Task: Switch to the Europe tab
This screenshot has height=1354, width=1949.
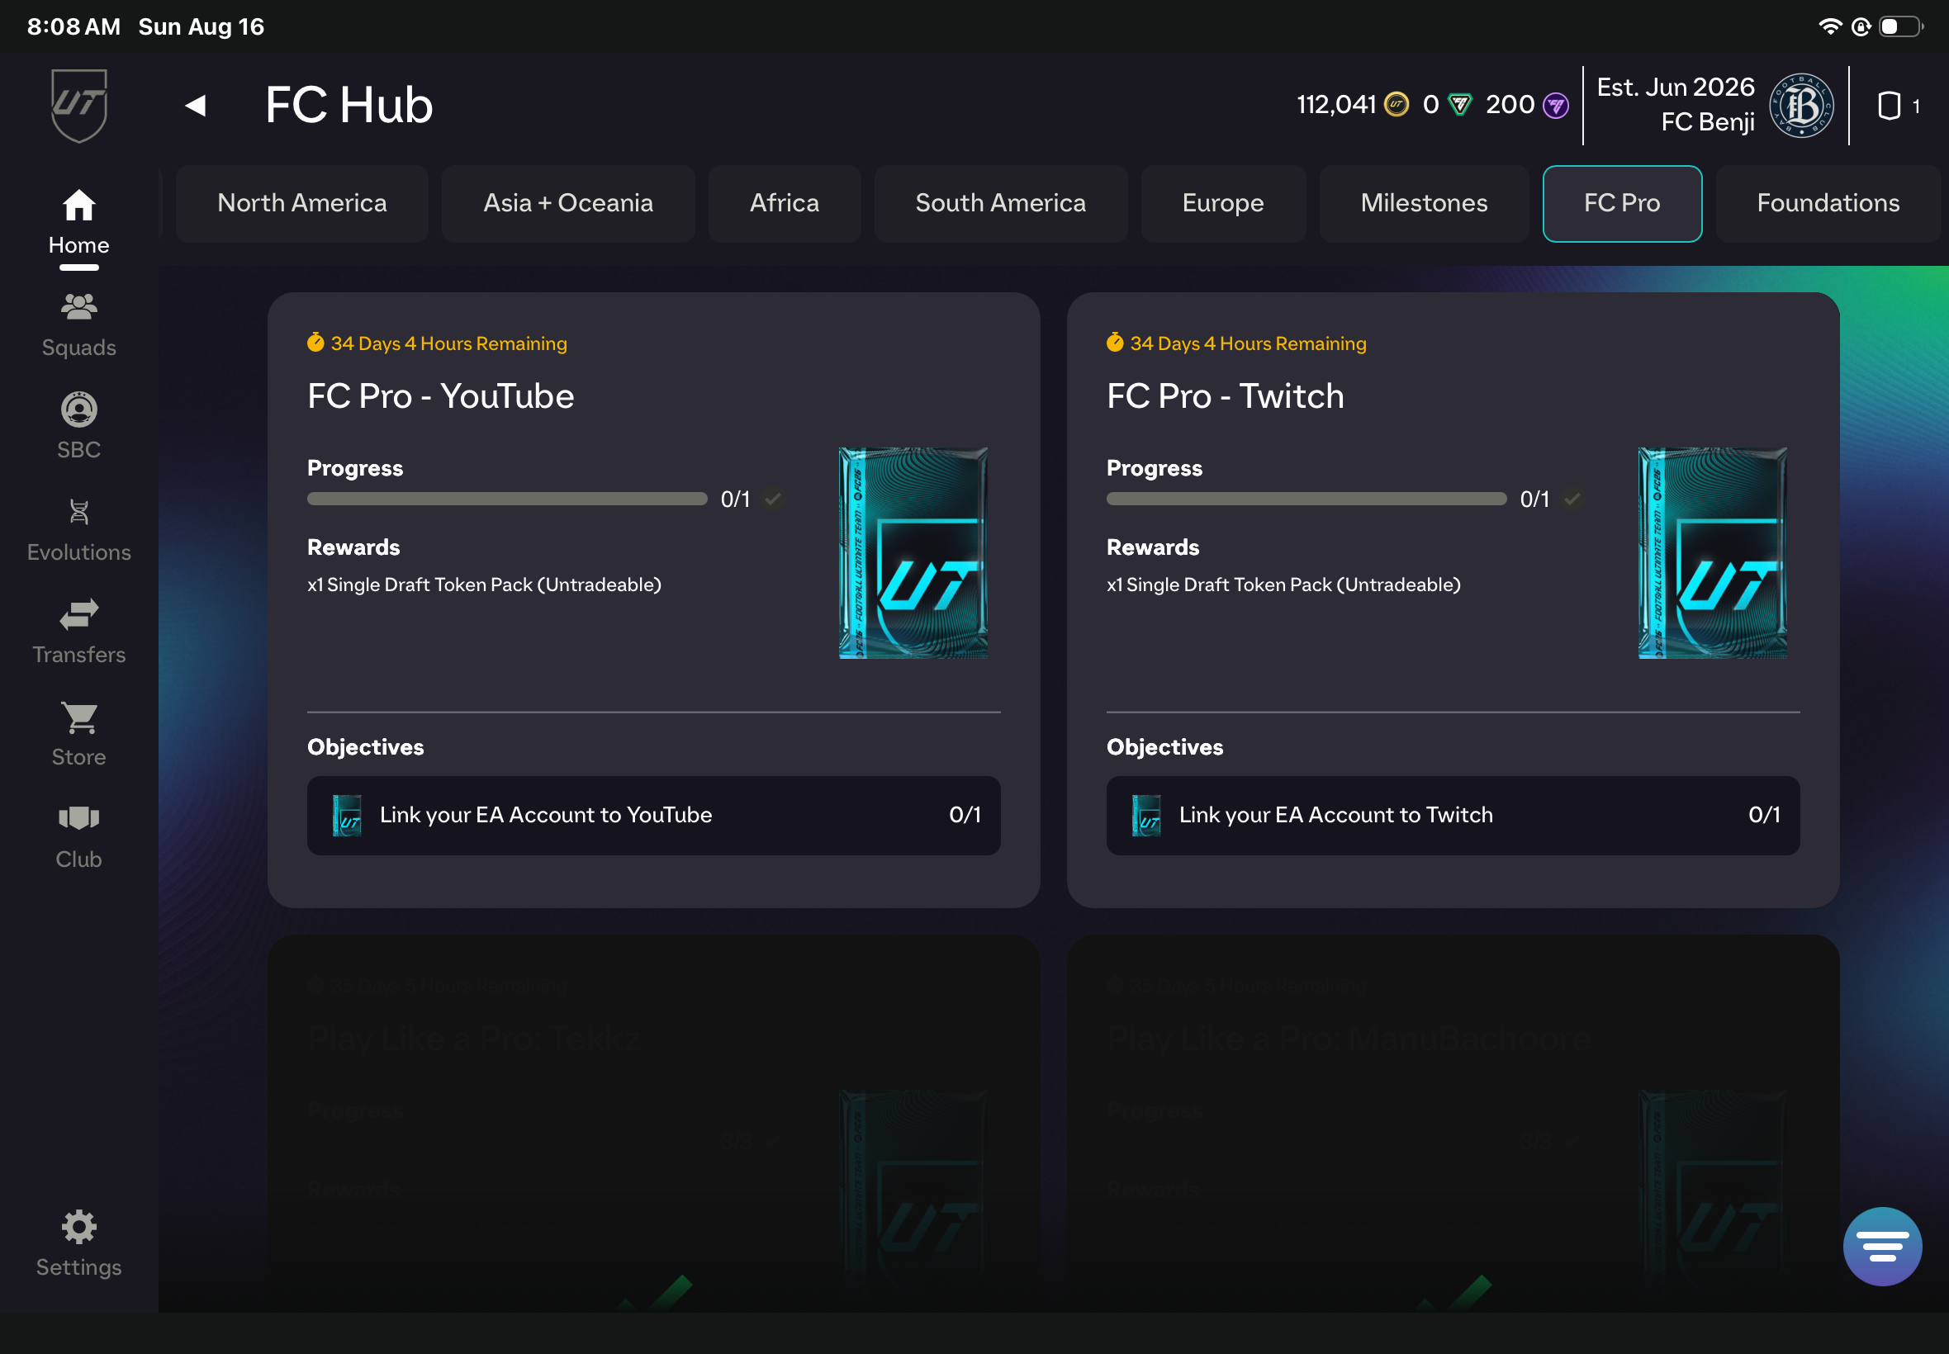Action: point(1224,204)
